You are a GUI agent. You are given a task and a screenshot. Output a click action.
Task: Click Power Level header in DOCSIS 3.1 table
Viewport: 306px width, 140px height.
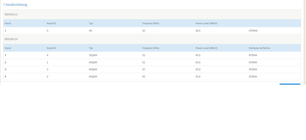[x=206, y=23]
